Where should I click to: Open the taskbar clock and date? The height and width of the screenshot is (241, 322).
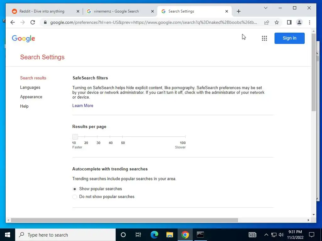click(x=295, y=235)
